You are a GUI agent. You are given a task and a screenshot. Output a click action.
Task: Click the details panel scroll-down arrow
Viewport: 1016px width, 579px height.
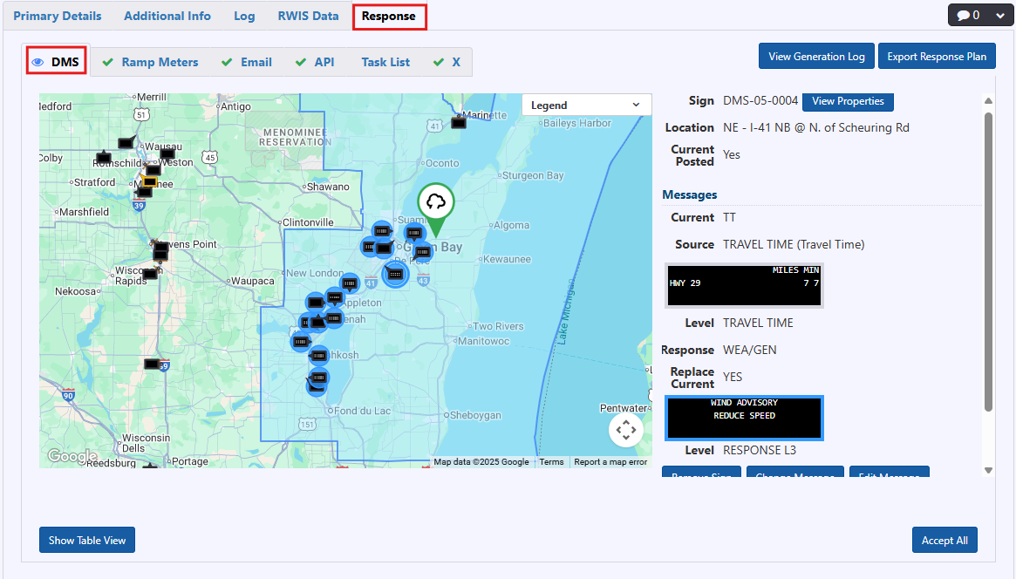(x=988, y=470)
